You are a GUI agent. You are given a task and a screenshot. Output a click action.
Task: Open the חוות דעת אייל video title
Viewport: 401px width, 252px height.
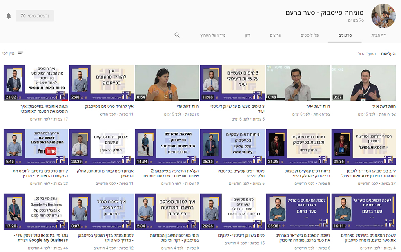point(383,107)
